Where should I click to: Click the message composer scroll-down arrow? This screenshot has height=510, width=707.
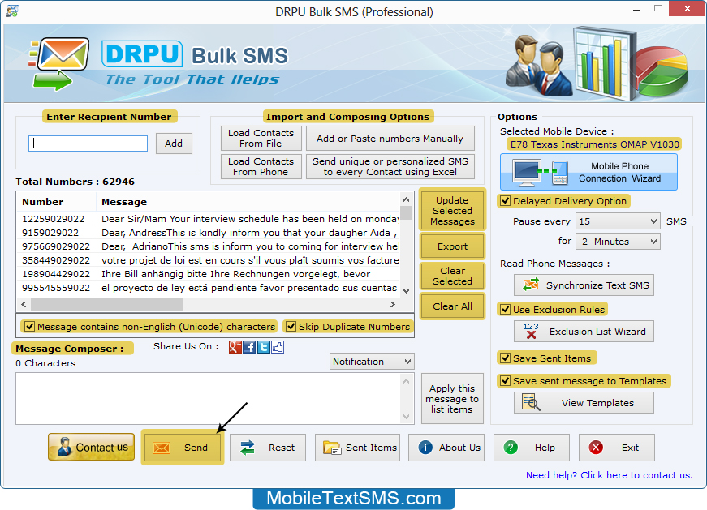[x=406, y=416]
